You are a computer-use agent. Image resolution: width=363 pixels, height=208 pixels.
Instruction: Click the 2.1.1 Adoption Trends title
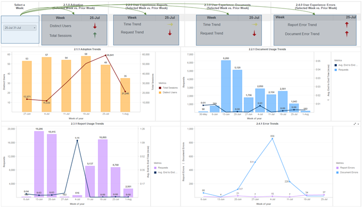click(x=87, y=49)
